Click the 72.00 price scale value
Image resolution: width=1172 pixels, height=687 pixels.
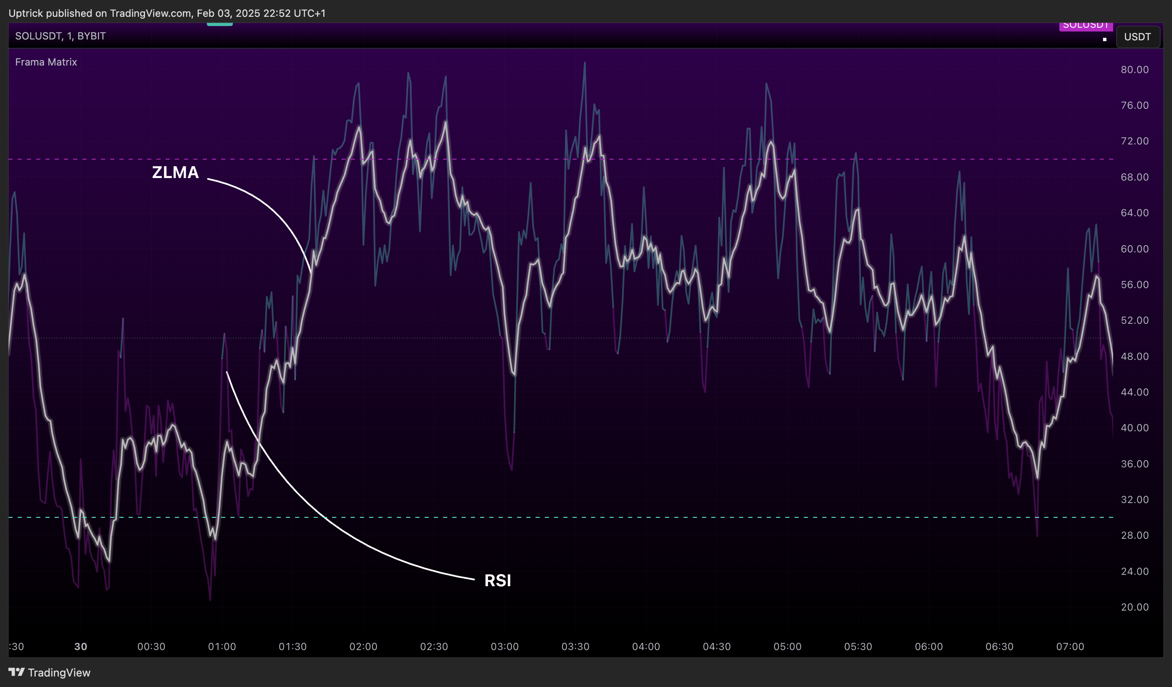tap(1134, 141)
